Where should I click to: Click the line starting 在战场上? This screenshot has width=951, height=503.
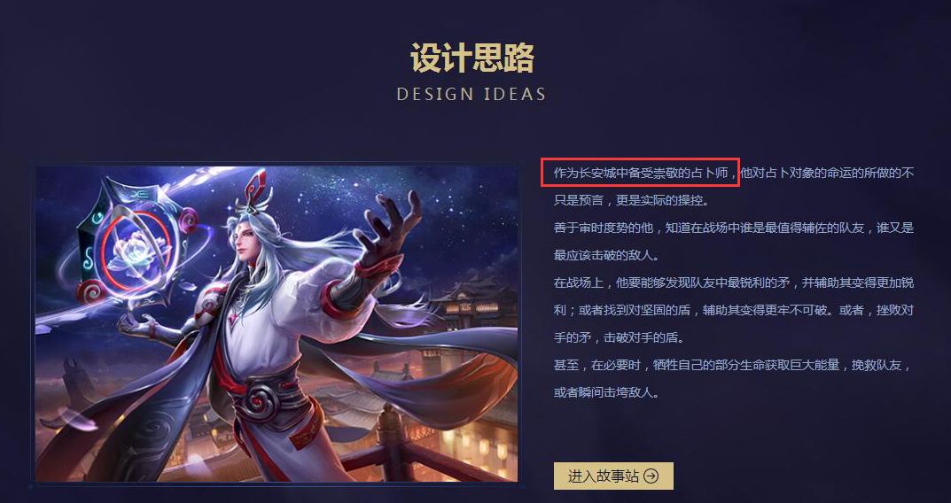(733, 282)
